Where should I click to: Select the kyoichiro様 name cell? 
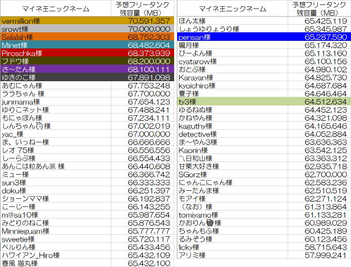click(x=232, y=86)
